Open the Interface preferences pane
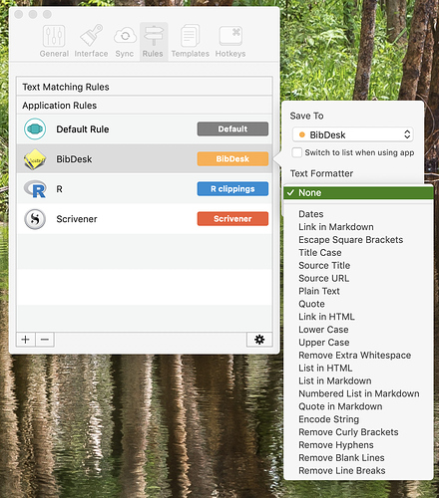Screen dimensions: 439x498 (91, 41)
